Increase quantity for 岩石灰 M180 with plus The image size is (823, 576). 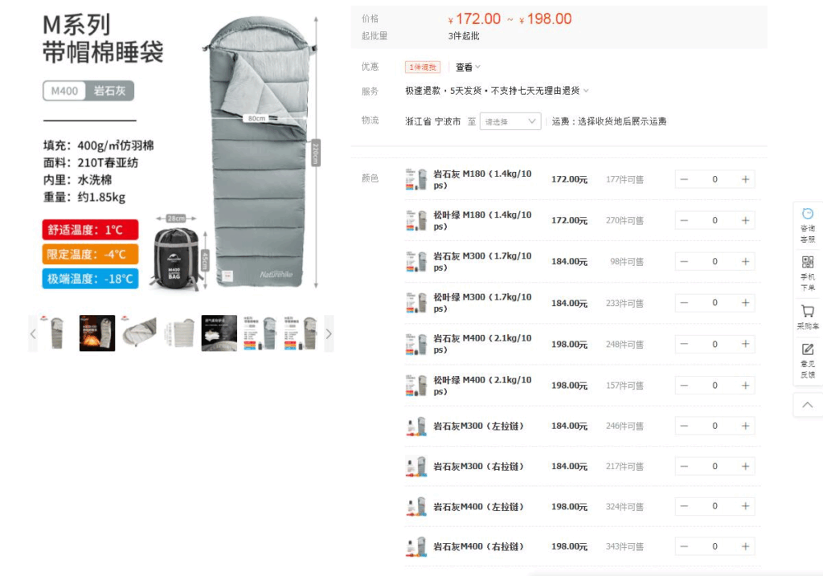pyautogui.click(x=745, y=179)
